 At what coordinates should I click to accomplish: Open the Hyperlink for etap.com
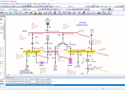[x=82, y=25]
